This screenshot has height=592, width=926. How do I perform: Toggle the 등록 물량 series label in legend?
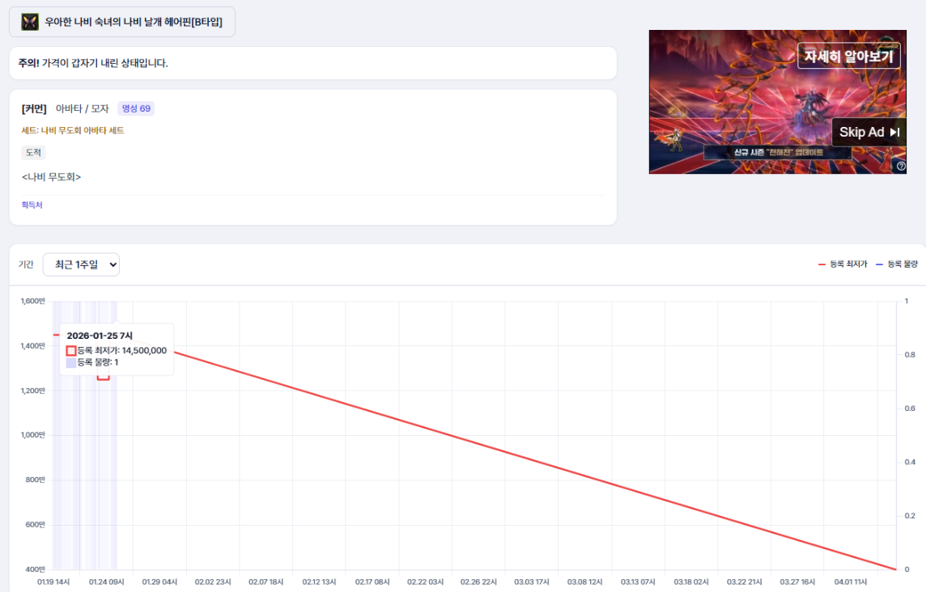click(x=903, y=264)
